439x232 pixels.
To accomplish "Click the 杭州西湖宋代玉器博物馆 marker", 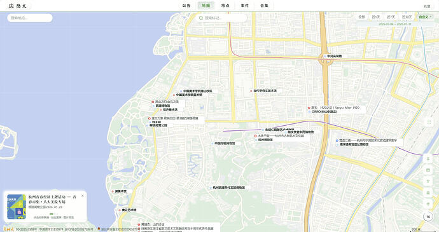I will (227, 188).
